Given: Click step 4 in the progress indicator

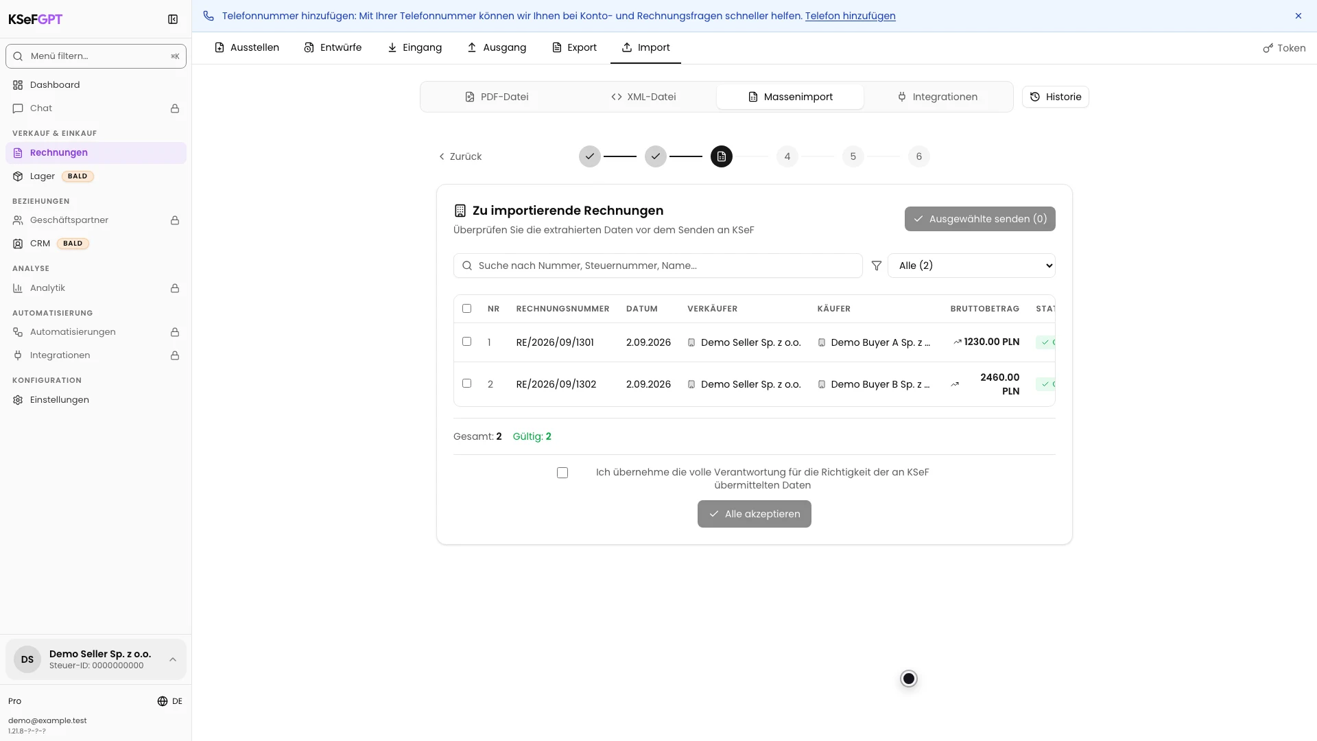Looking at the screenshot, I should (x=787, y=156).
